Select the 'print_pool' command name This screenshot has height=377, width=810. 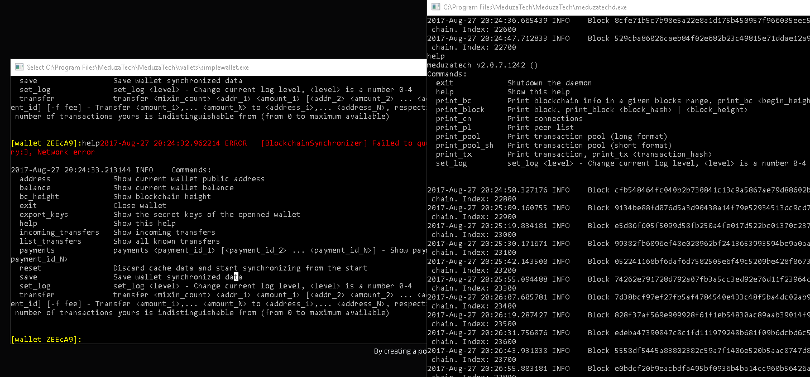[x=458, y=137]
